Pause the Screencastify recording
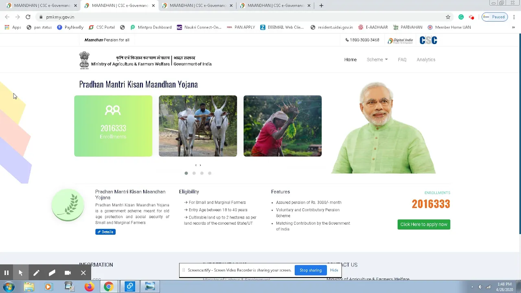Image resolution: width=521 pixels, height=293 pixels. coord(7,273)
